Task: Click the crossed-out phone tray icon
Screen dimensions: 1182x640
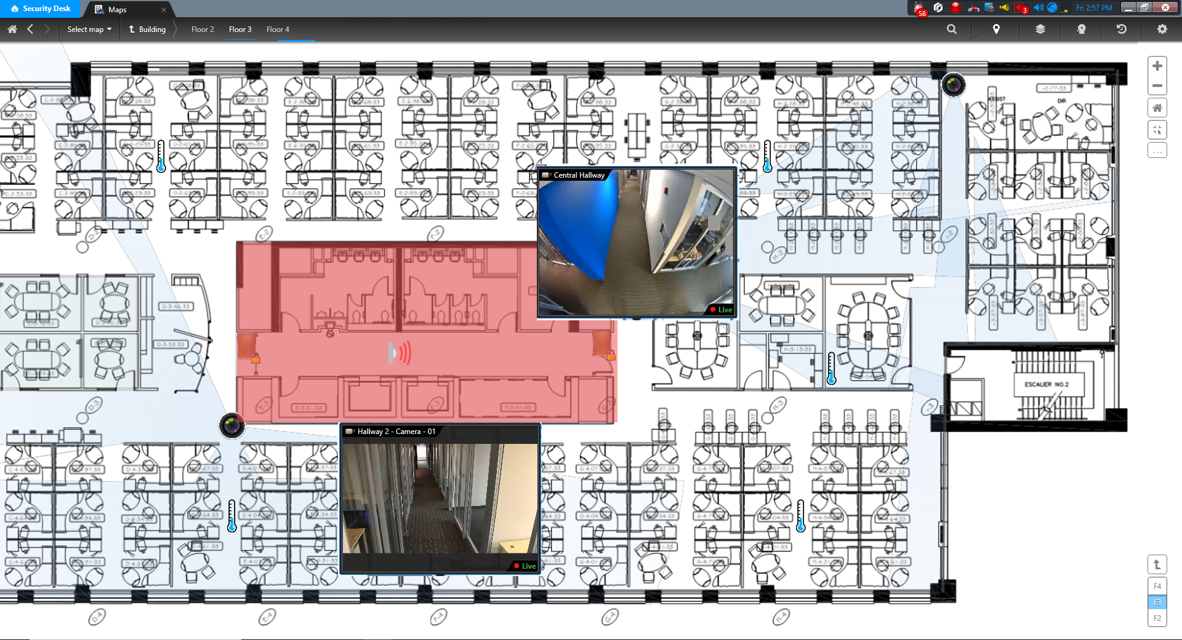Action: (x=973, y=8)
